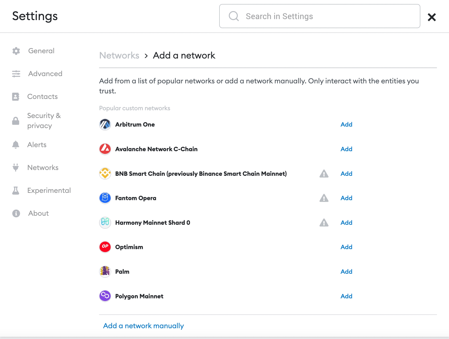Open the General settings tab
This screenshot has height=339, width=449.
(x=41, y=51)
